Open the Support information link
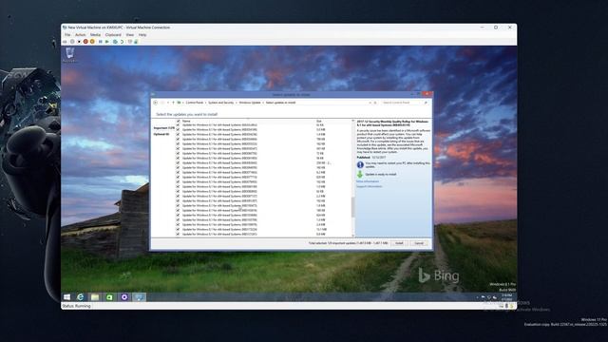The width and height of the screenshot is (608, 342). [x=370, y=186]
